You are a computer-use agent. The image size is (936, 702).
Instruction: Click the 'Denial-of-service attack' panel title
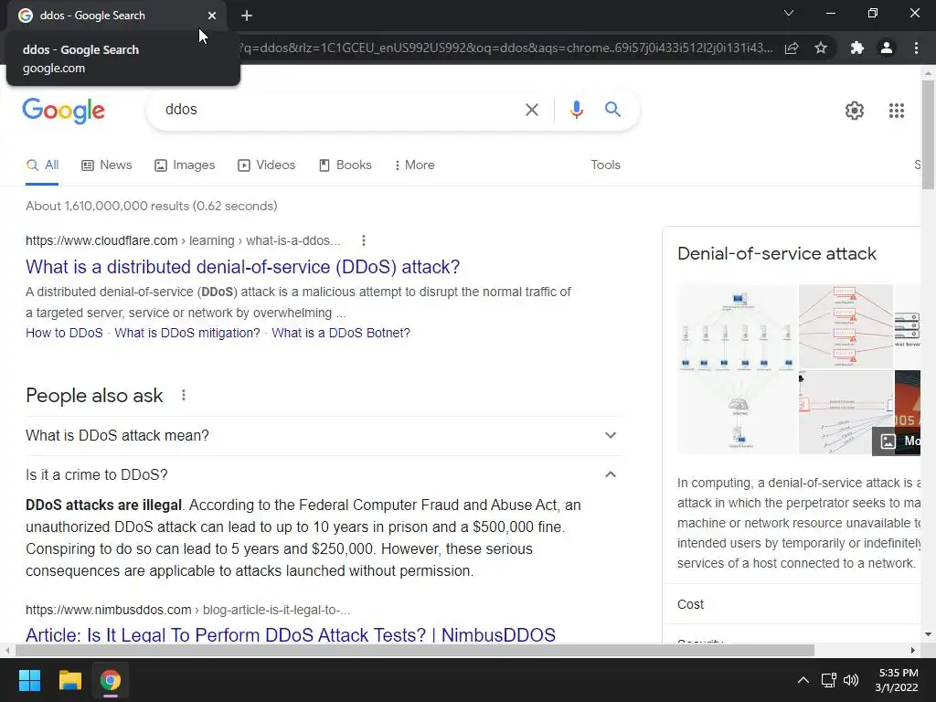pos(777,254)
